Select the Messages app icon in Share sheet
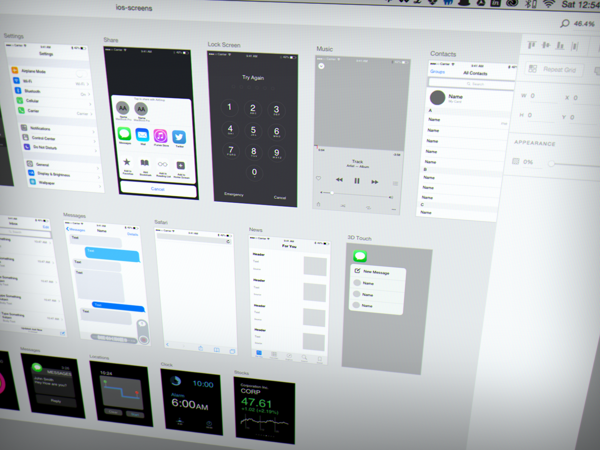Viewport: 600px width, 450px height. pyautogui.click(x=124, y=133)
